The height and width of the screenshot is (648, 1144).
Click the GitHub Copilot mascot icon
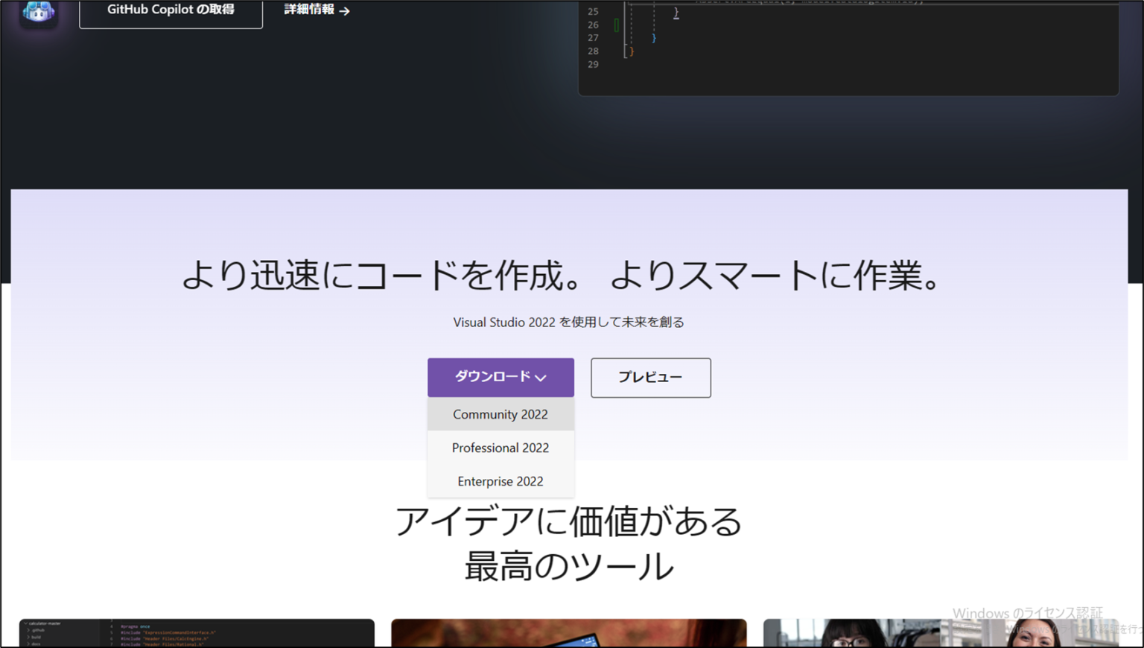click(x=39, y=13)
